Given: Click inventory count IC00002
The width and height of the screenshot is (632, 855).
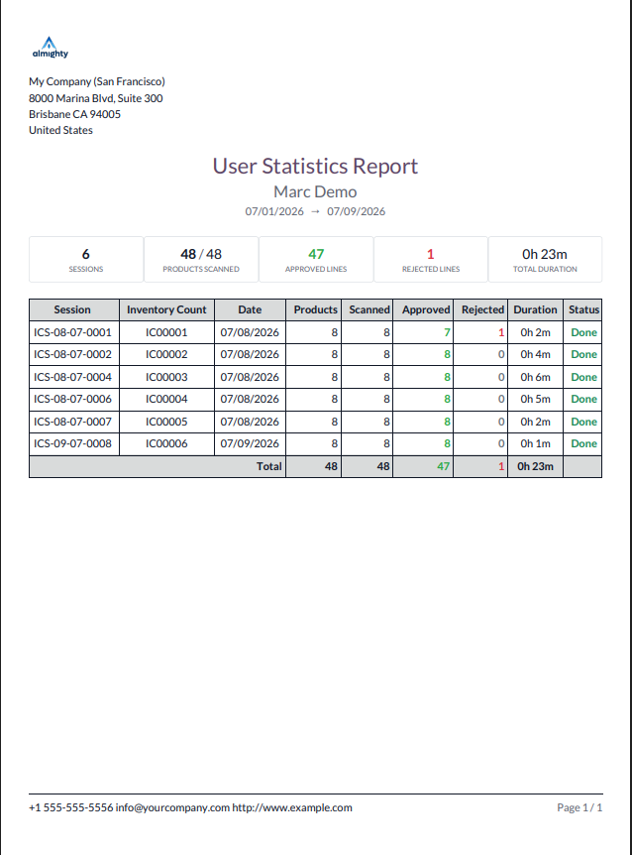Looking at the screenshot, I should [166, 354].
